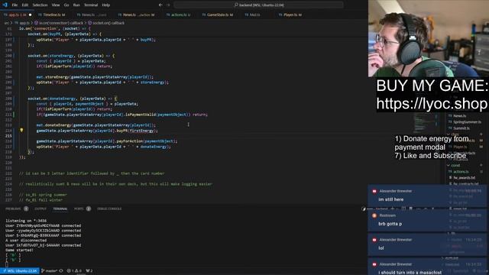The width and height of the screenshot is (489, 275).
Task: Open actions.ts in the explorer const folder
Action: pyautogui.click(x=461, y=171)
